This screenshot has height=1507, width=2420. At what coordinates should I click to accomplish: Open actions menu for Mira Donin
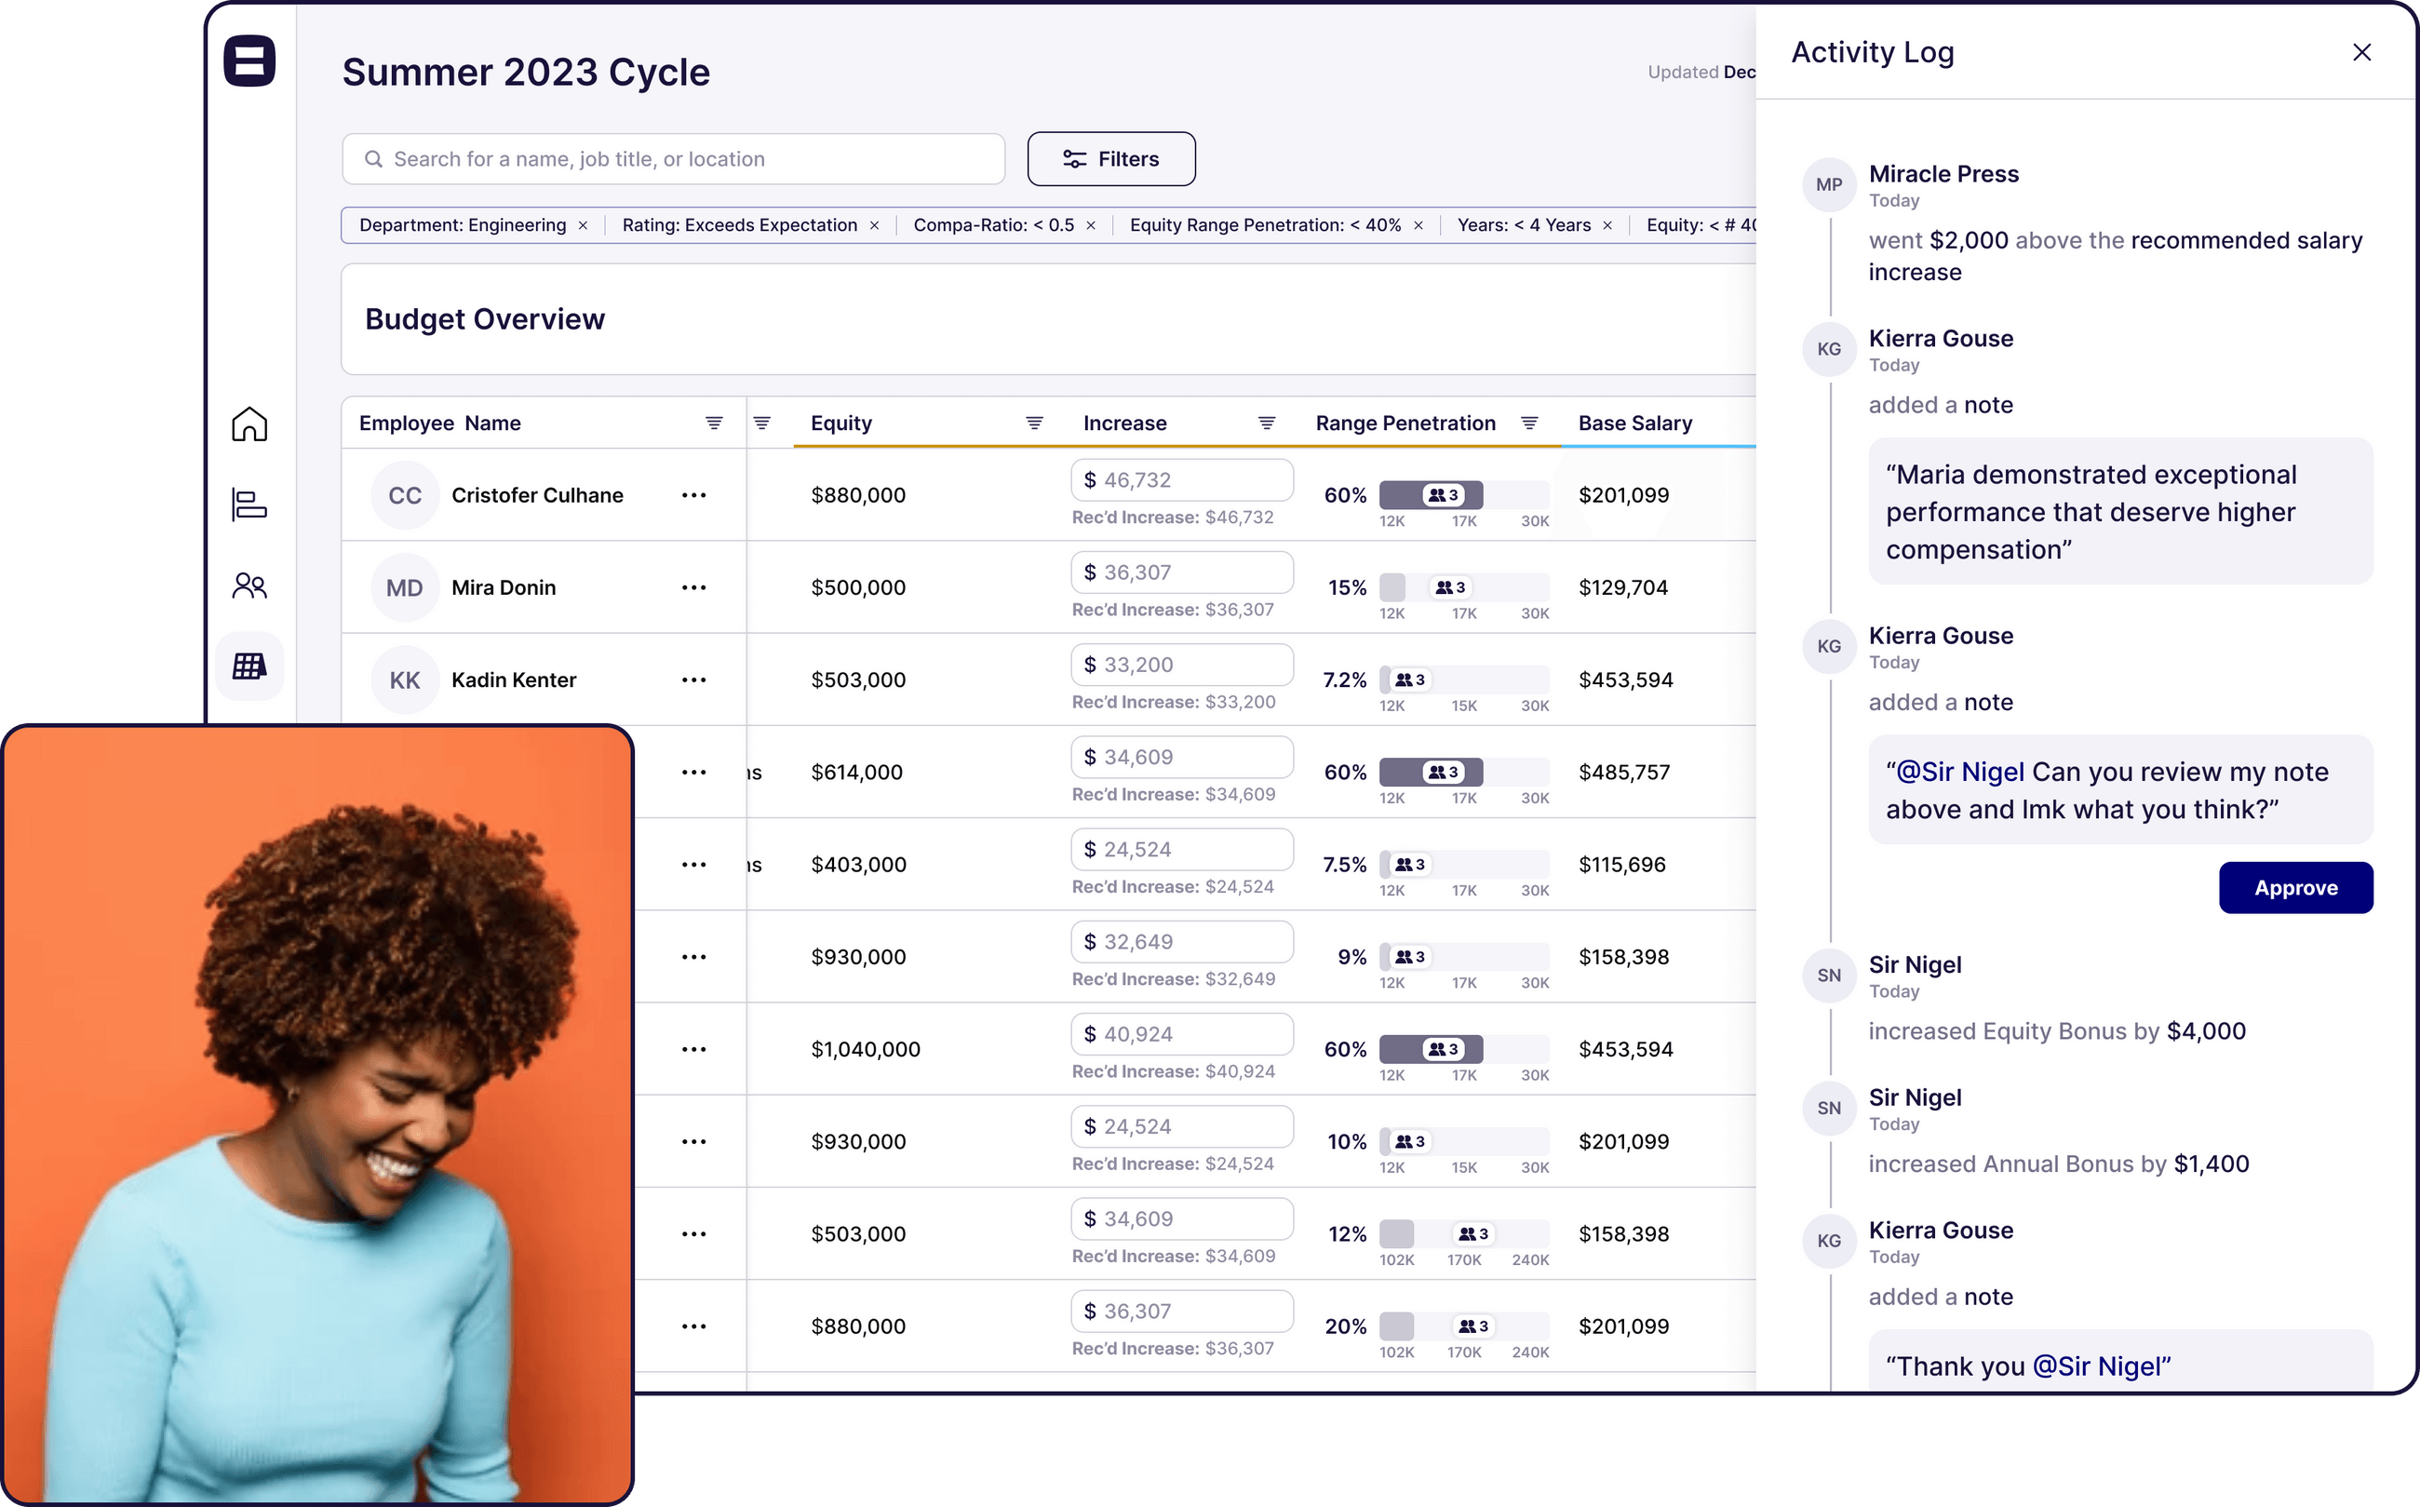(x=694, y=587)
